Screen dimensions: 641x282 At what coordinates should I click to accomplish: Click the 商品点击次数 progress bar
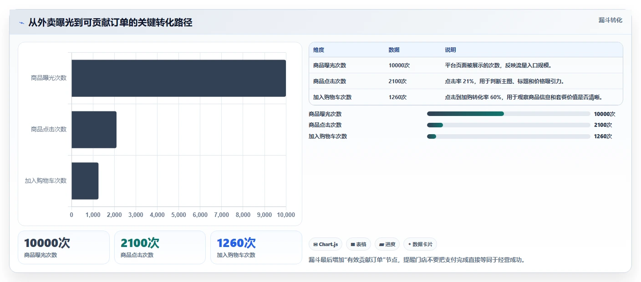coord(509,125)
